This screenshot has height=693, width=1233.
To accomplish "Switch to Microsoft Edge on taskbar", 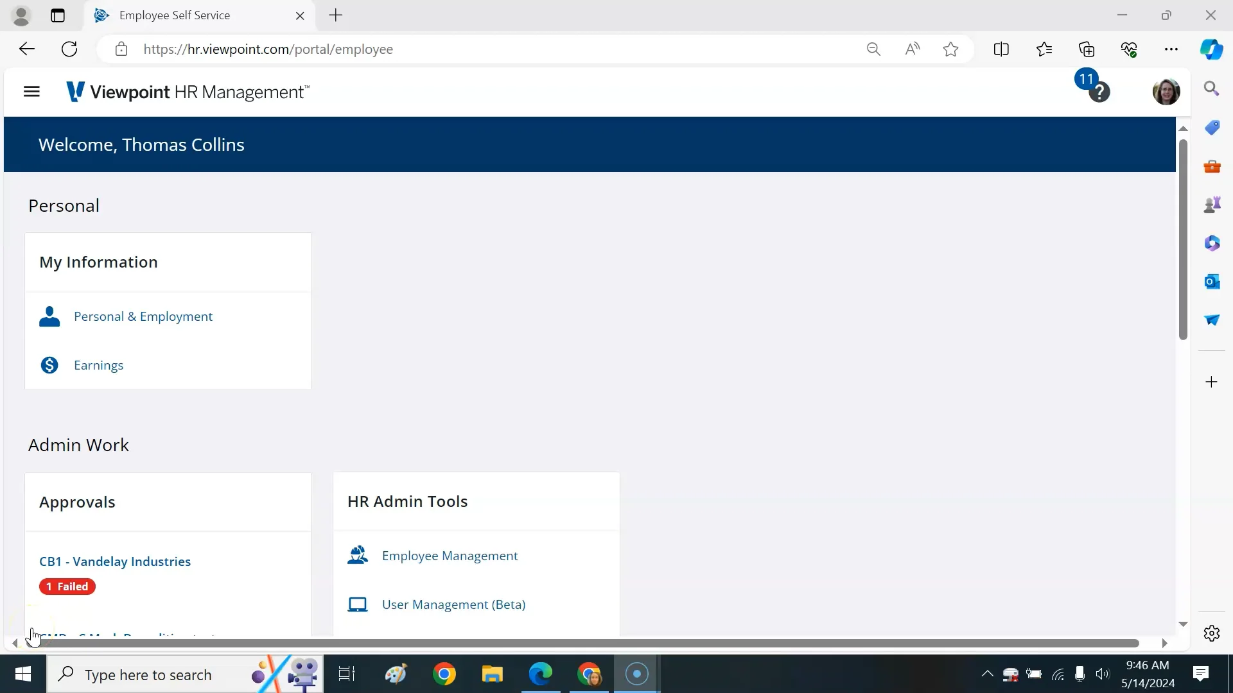I will pos(541,674).
